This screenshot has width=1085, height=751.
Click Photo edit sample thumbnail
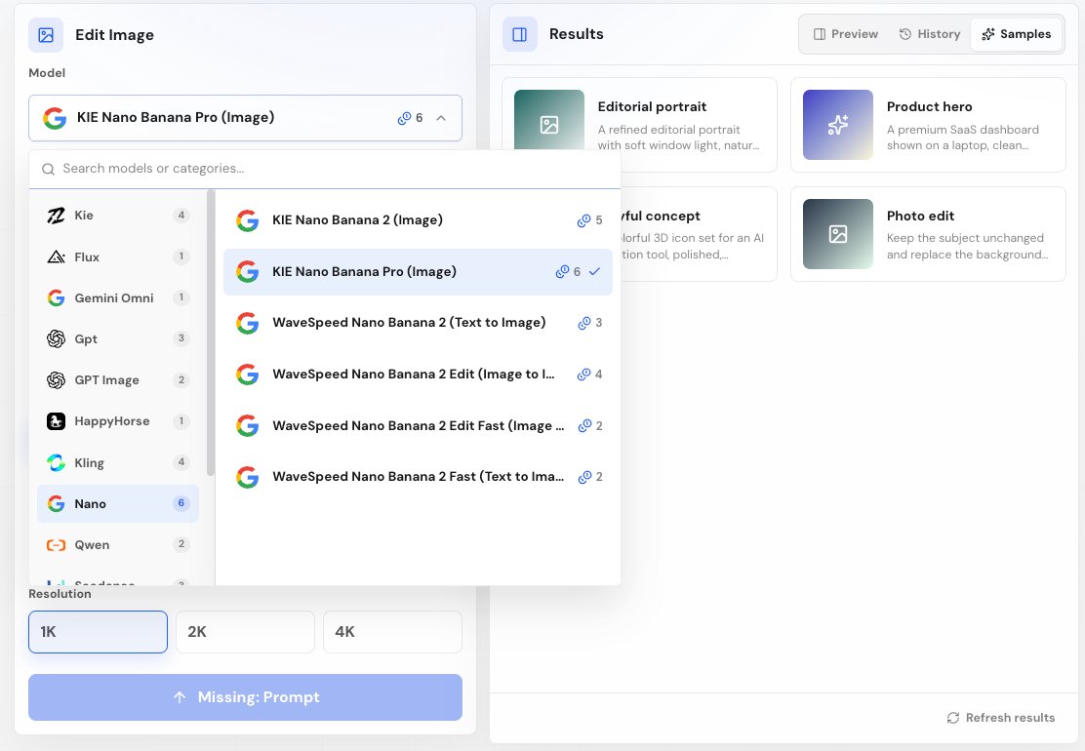pyautogui.click(x=837, y=234)
